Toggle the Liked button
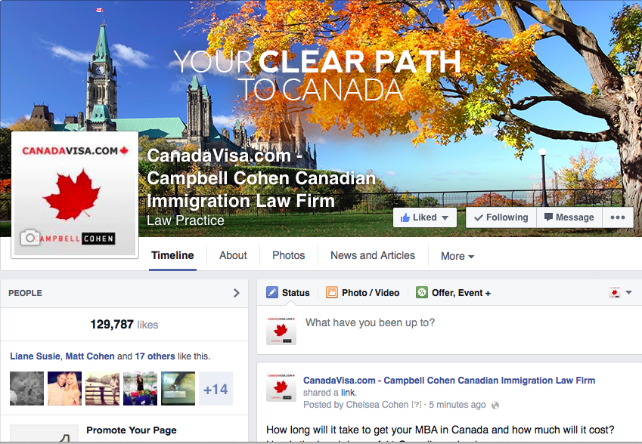The height and width of the screenshot is (444, 642). [424, 217]
